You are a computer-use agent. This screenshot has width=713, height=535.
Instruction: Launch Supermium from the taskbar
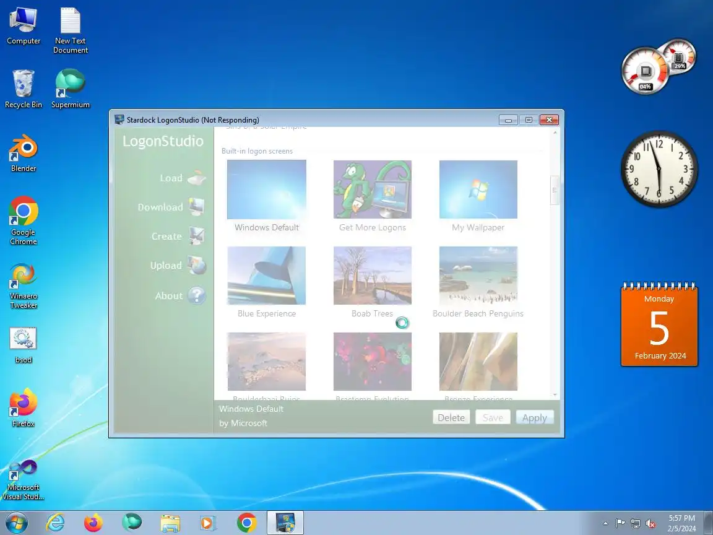click(132, 523)
